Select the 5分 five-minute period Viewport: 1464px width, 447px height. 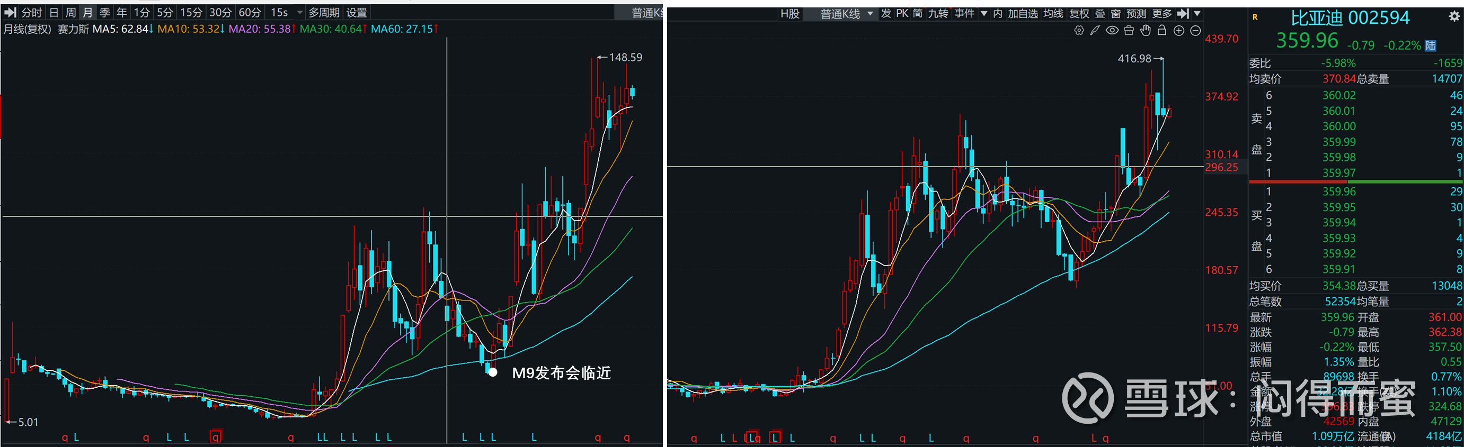coord(165,13)
